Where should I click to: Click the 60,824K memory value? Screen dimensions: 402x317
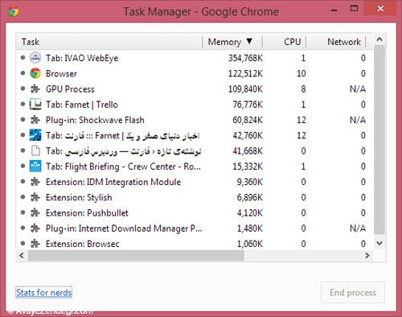248,120
